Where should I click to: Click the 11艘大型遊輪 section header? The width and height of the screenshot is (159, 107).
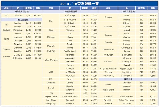[x=22, y=19]
